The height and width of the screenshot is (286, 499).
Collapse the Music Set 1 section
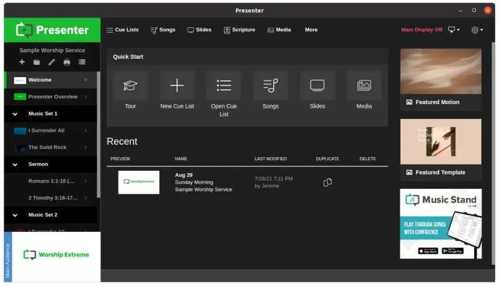coord(15,114)
